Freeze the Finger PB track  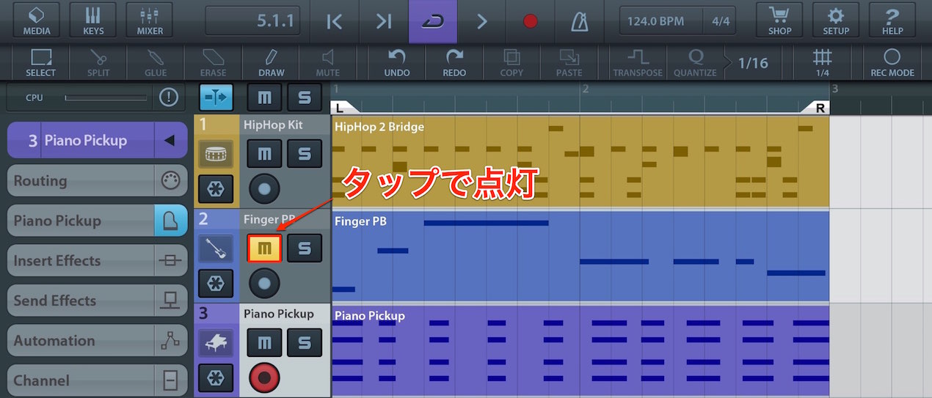[216, 284]
